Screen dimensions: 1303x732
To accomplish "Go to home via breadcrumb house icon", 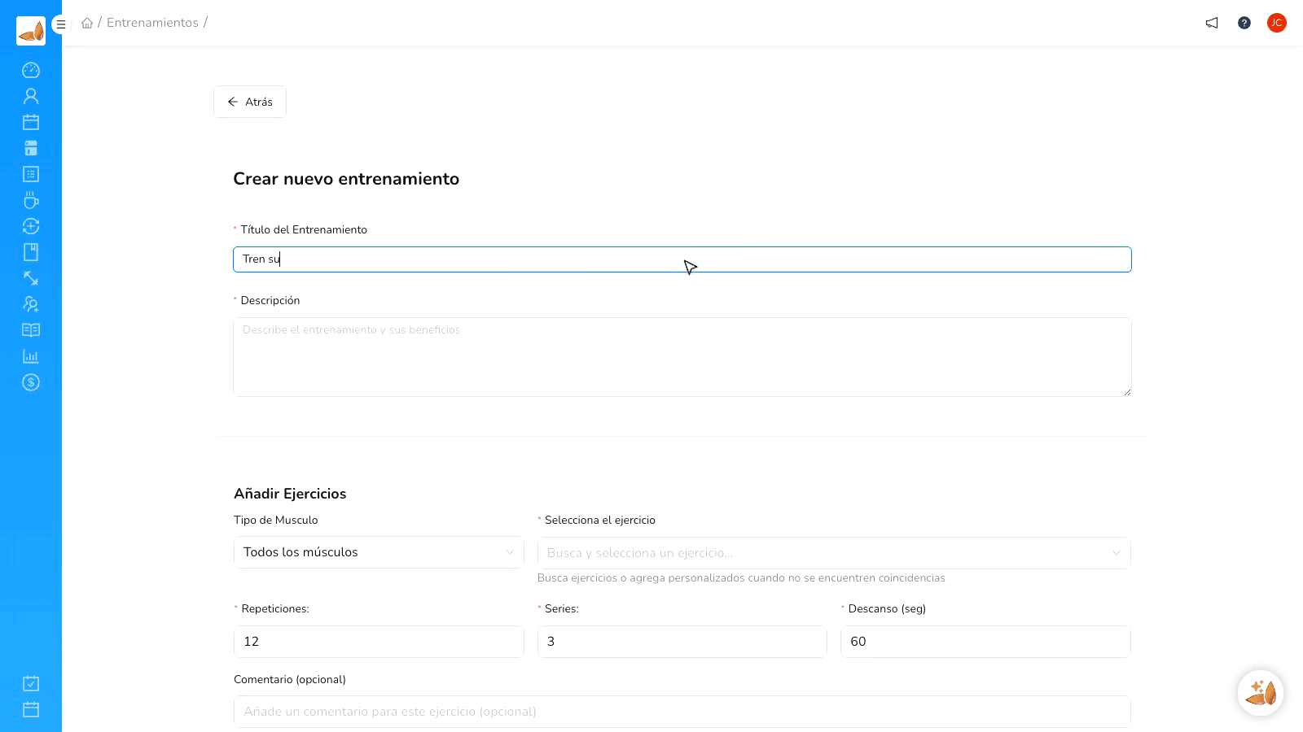I will [x=87, y=23].
